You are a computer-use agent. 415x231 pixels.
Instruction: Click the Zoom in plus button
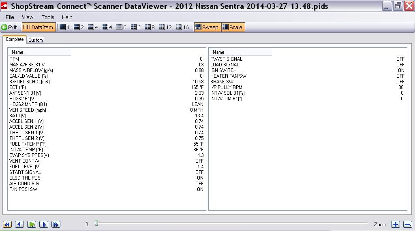(x=396, y=225)
